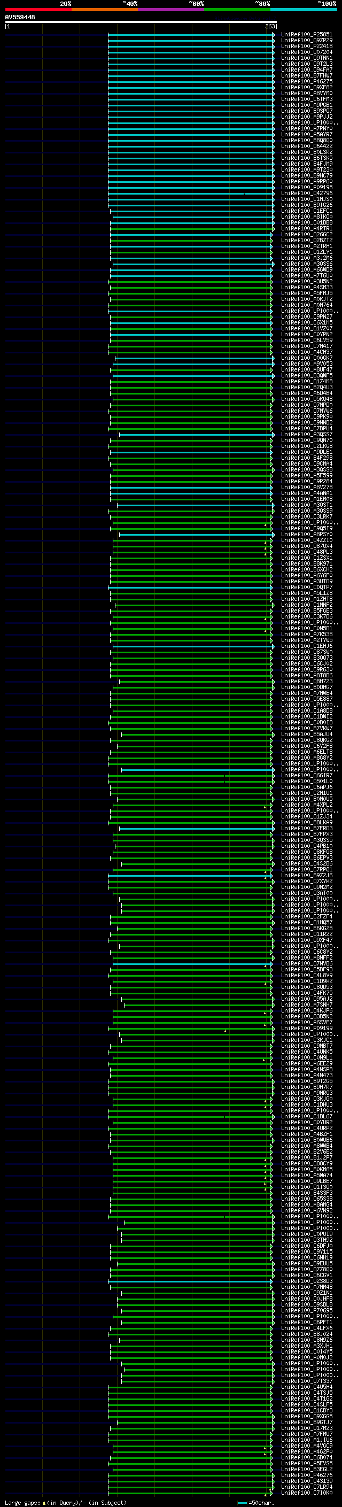The image size is (342, 1507).
Task: Select hit UniRef100_P22418
Action: 306,46
